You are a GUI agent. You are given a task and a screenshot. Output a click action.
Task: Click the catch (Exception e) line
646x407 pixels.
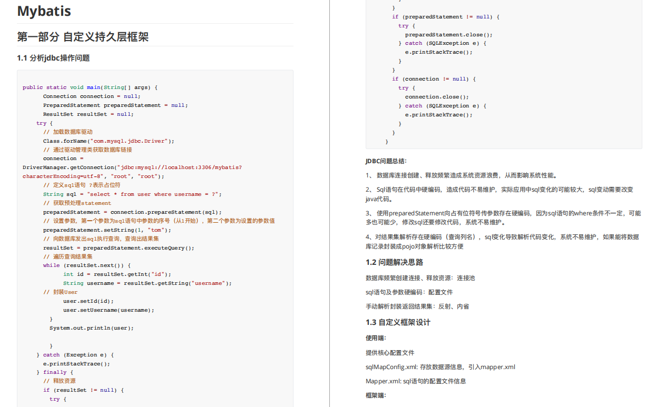pos(75,355)
